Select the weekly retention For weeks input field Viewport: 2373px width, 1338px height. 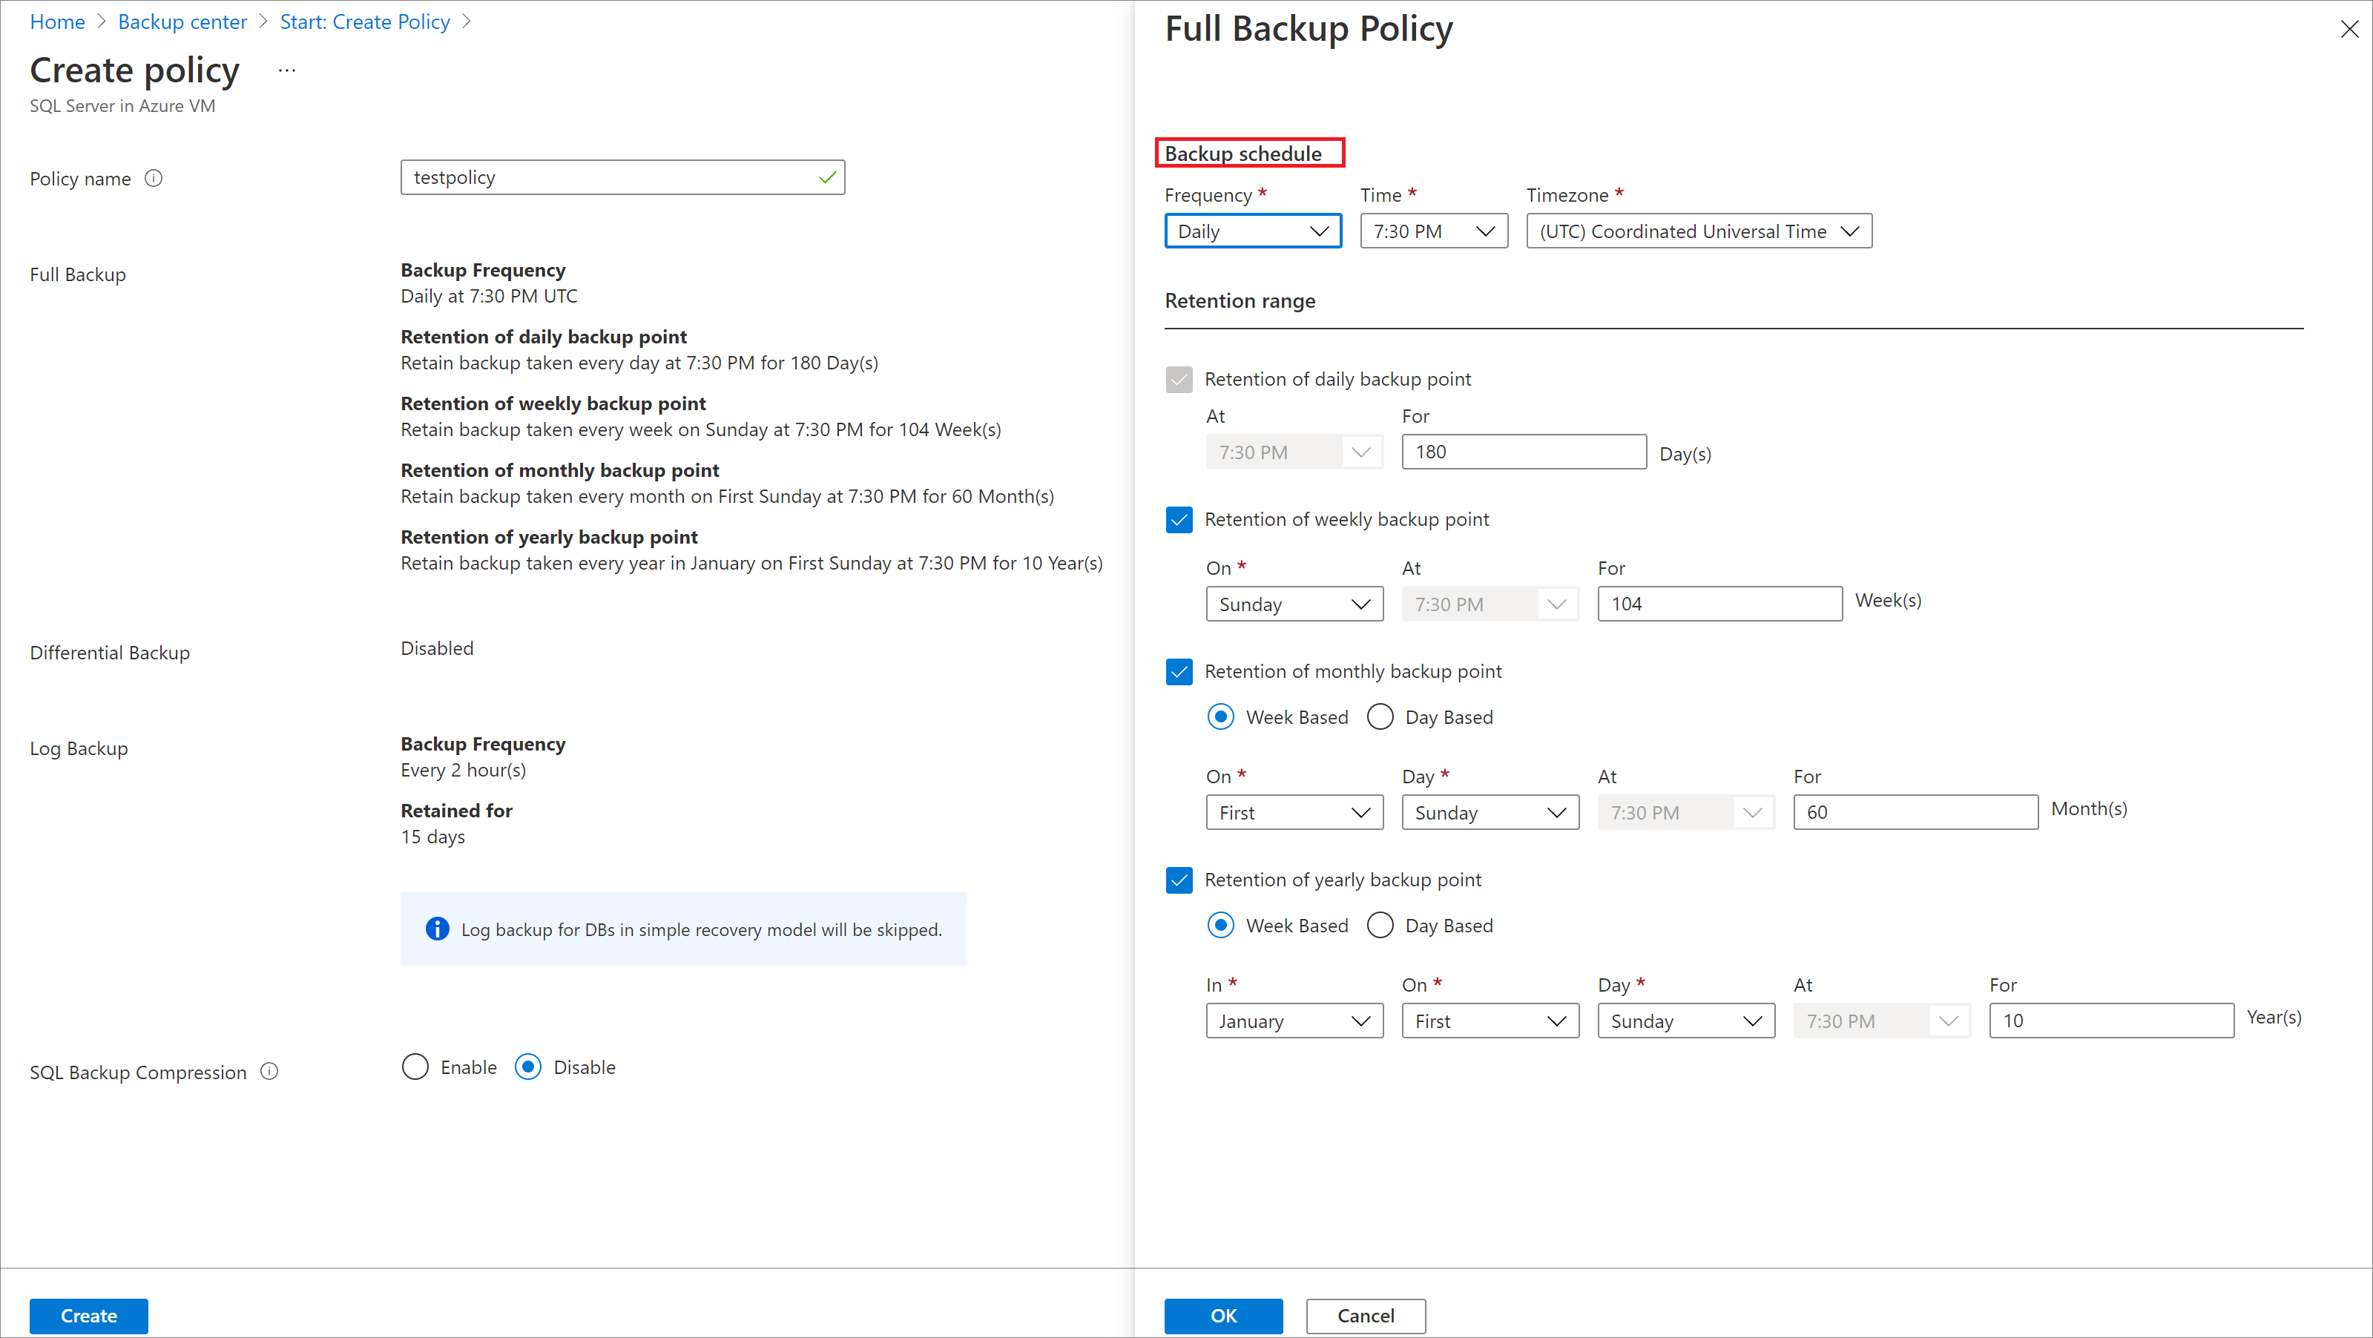point(1719,603)
